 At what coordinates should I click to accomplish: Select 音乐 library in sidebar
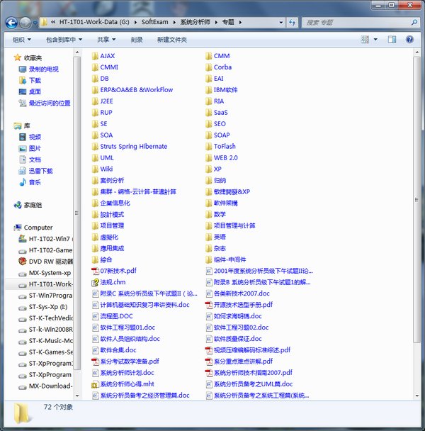click(x=30, y=182)
